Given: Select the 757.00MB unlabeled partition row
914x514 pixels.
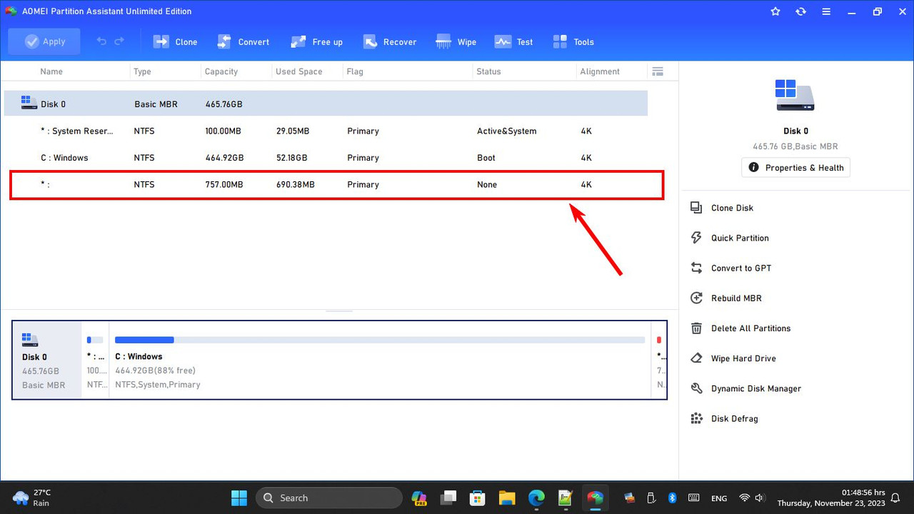Looking at the screenshot, I should click(336, 185).
